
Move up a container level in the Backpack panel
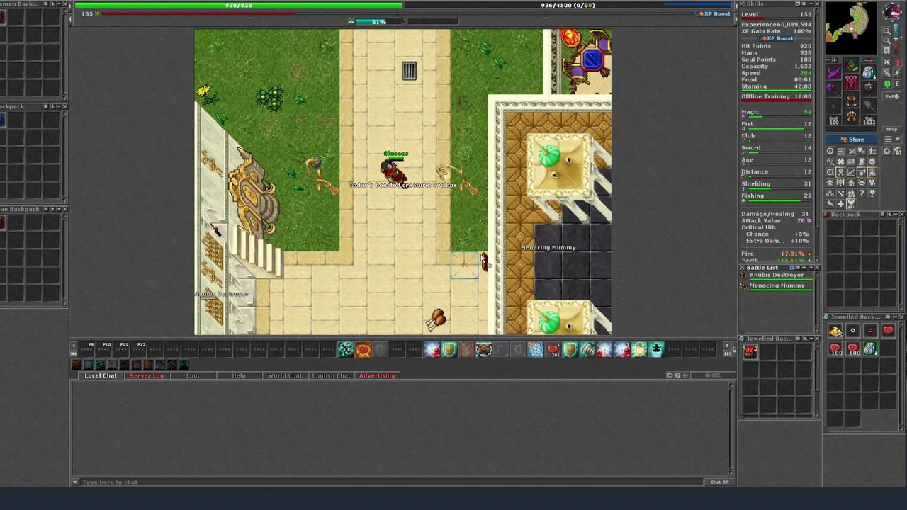click(x=890, y=214)
